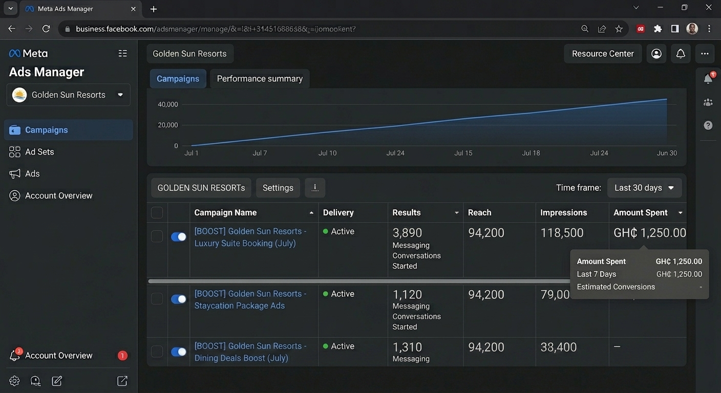The image size is (721, 393).
Task: Collapse the sidebar with the list icon
Action: (x=122, y=53)
